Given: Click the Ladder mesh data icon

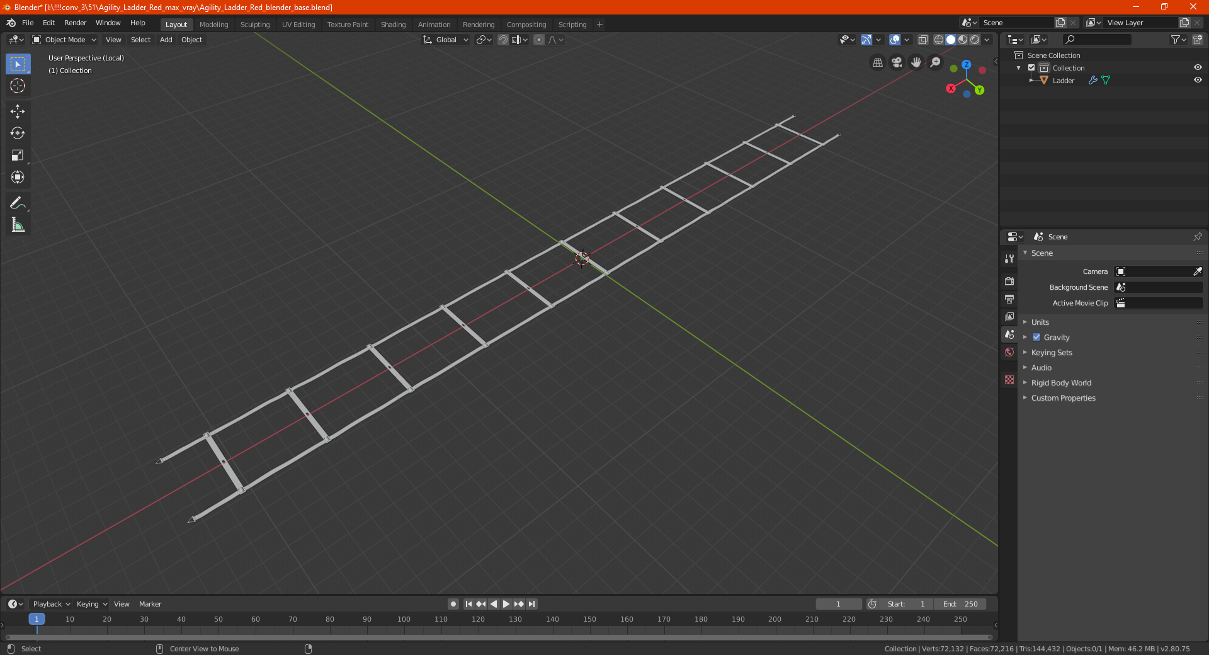Looking at the screenshot, I should click(x=1106, y=80).
